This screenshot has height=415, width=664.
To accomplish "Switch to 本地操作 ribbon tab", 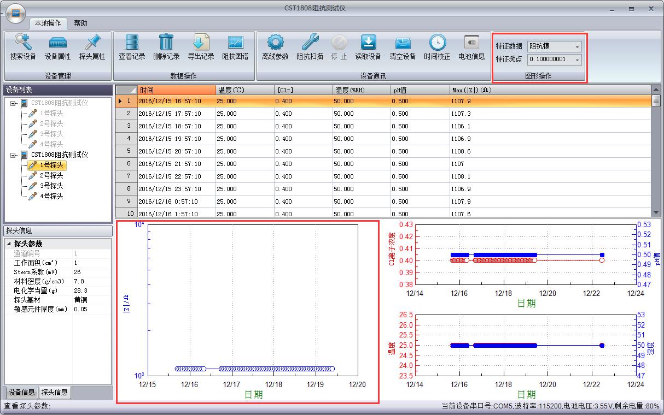I will 48,23.
